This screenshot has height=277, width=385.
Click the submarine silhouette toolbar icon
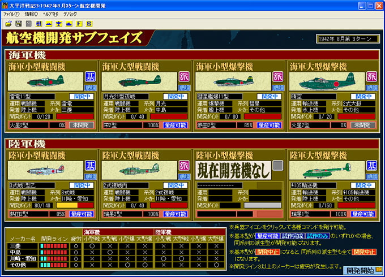click(69, 24)
